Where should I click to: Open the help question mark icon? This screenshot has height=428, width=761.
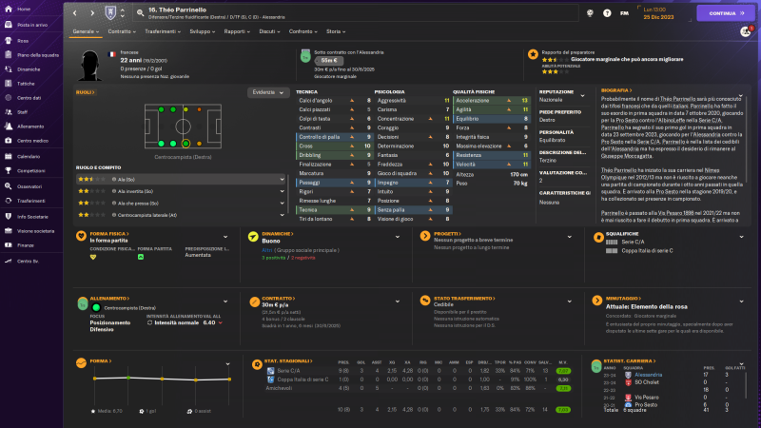coord(607,13)
